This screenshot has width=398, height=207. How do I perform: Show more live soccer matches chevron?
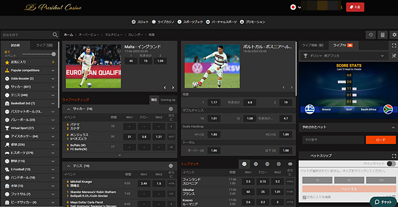(119, 155)
